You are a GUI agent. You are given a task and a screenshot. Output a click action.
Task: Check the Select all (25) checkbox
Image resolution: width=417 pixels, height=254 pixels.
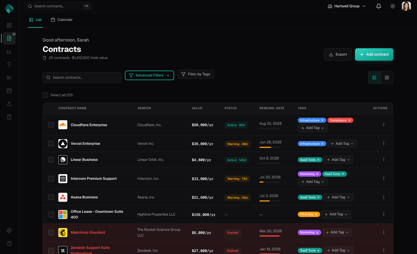(x=45, y=95)
